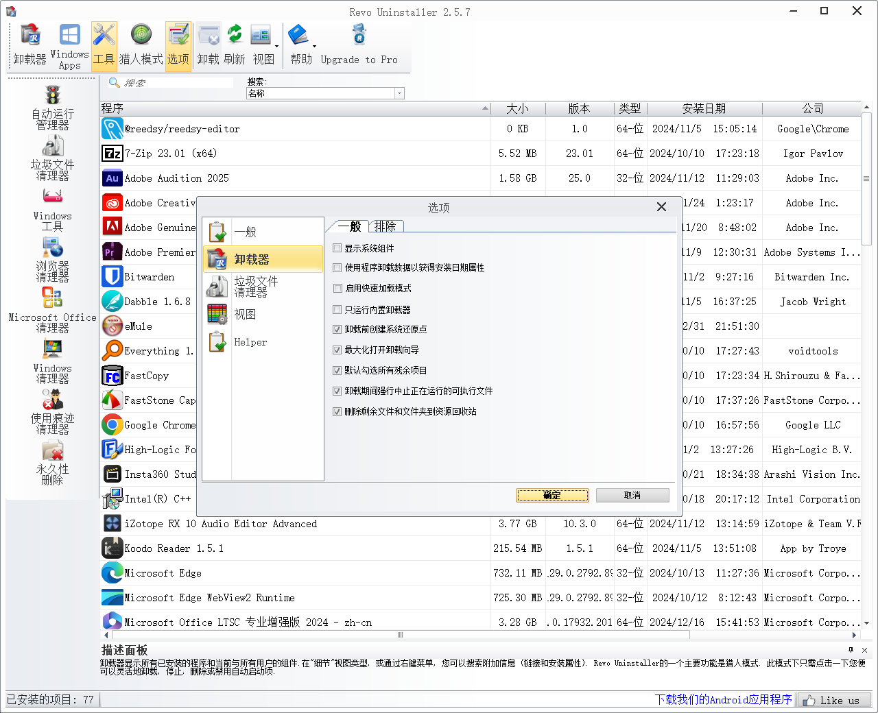Sort by 安装日期 column header
Screen dimensions: 878x713
(704, 108)
